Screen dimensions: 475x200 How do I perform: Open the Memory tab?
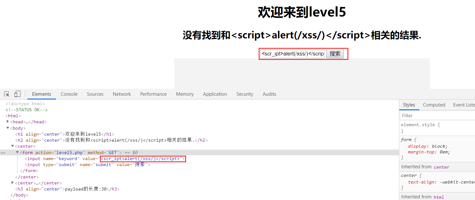click(185, 94)
